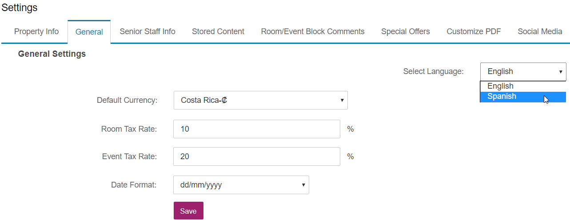Focus the Room Tax Rate field
The width and height of the screenshot is (570, 223).
pyautogui.click(x=257, y=129)
